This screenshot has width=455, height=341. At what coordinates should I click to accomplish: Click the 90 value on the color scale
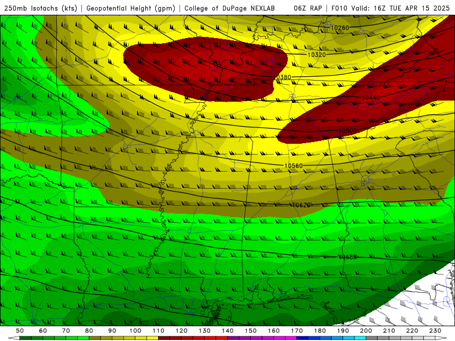coord(112,331)
